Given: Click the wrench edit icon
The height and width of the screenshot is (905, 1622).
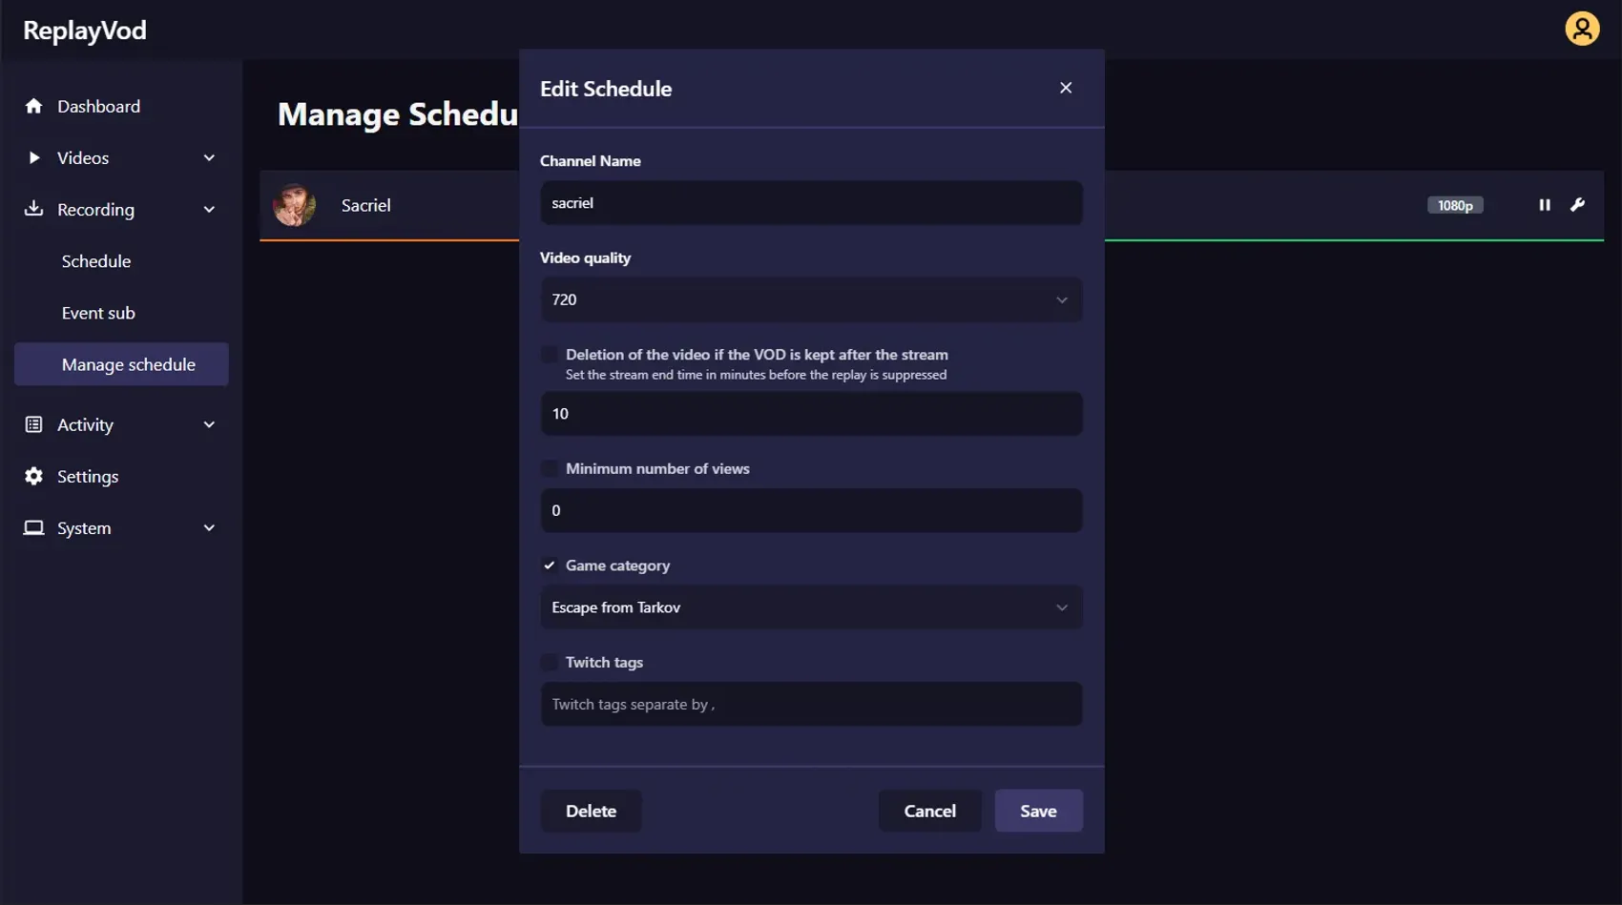Looking at the screenshot, I should coord(1577,205).
